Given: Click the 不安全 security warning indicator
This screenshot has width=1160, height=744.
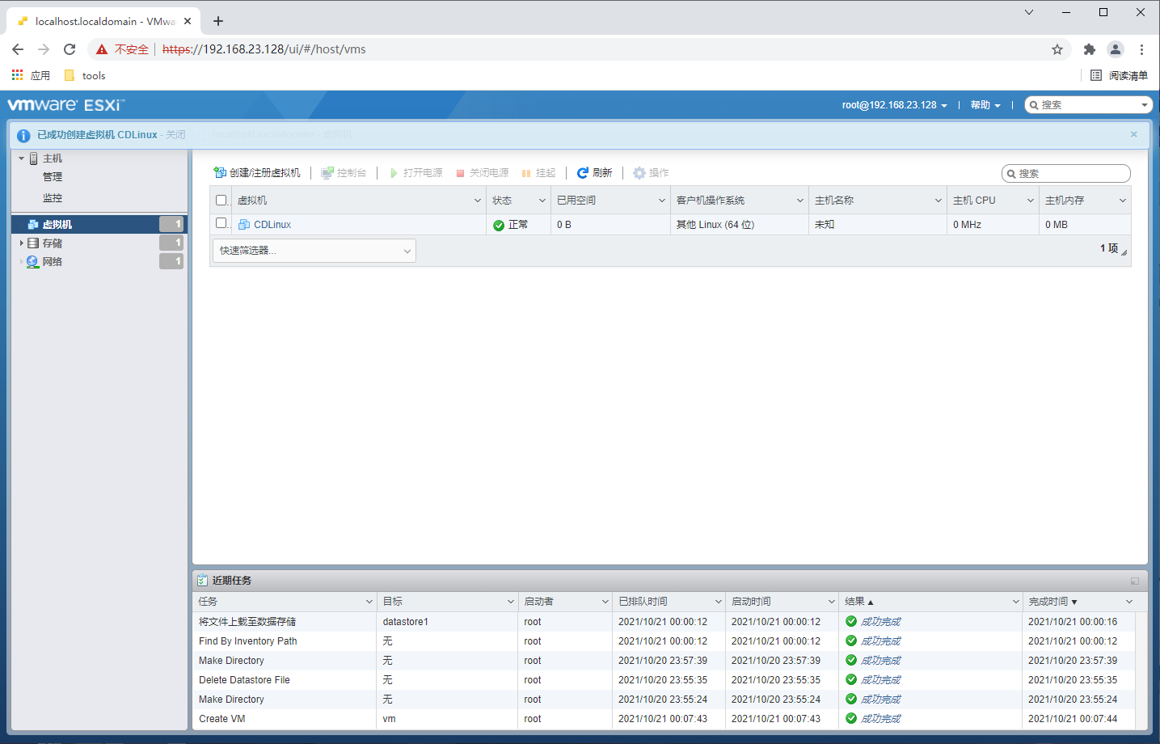Looking at the screenshot, I should 122,49.
